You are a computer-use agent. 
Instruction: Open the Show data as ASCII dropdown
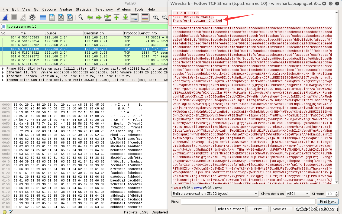[x=298, y=194]
